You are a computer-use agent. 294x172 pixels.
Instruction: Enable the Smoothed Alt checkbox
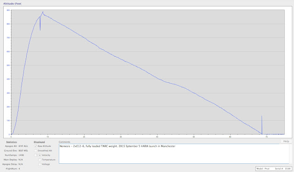[36, 150]
